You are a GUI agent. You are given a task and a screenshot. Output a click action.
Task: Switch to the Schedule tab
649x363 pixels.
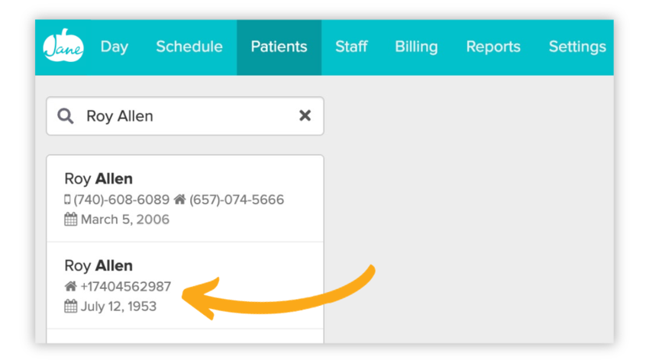189,47
